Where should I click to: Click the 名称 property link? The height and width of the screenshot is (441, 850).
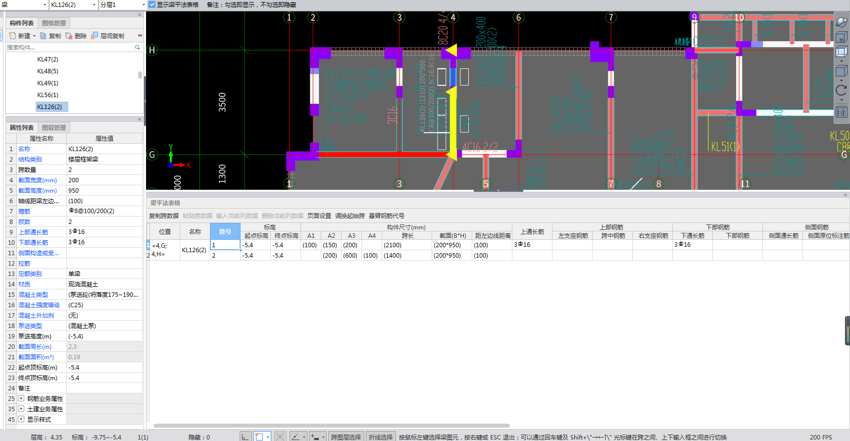click(x=24, y=149)
